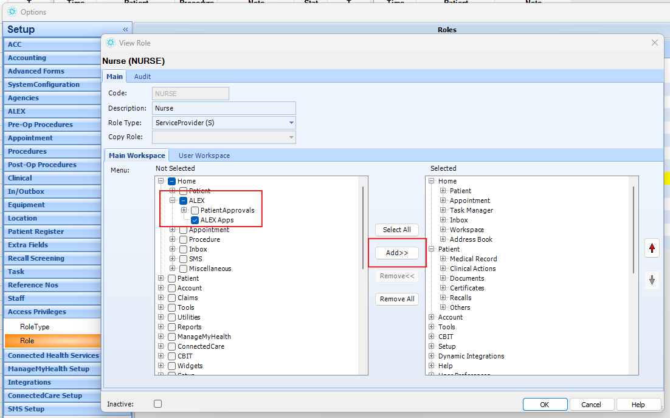Check the Miscellaneous checkbox
The width and height of the screenshot is (670, 418).
tap(184, 269)
